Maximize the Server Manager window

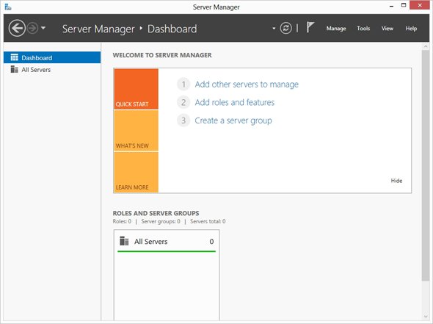[404, 5]
